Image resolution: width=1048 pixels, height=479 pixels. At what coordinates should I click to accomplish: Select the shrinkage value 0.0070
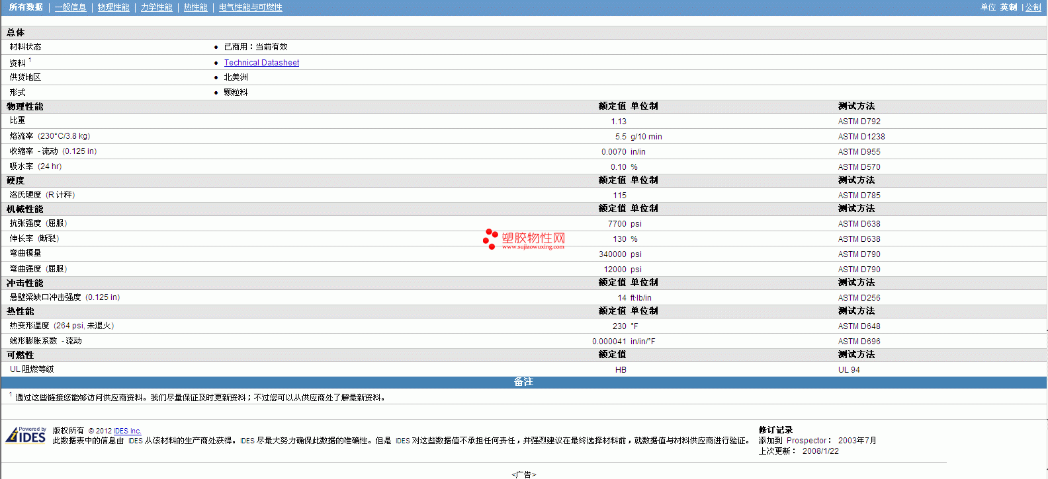613,152
